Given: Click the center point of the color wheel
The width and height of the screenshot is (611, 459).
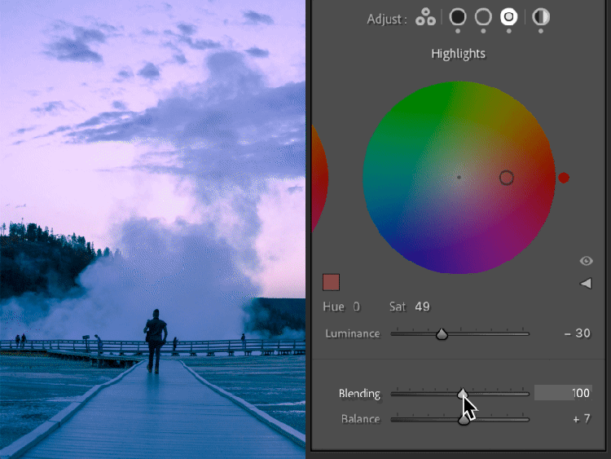Looking at the screenshot, I should [459, 178].
